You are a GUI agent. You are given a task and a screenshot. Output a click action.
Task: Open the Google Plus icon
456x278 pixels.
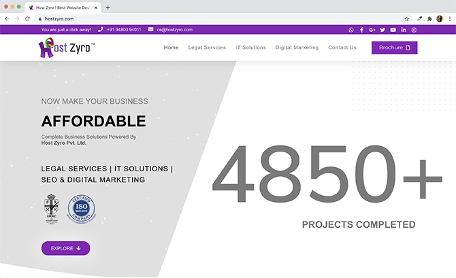[372, 30]
